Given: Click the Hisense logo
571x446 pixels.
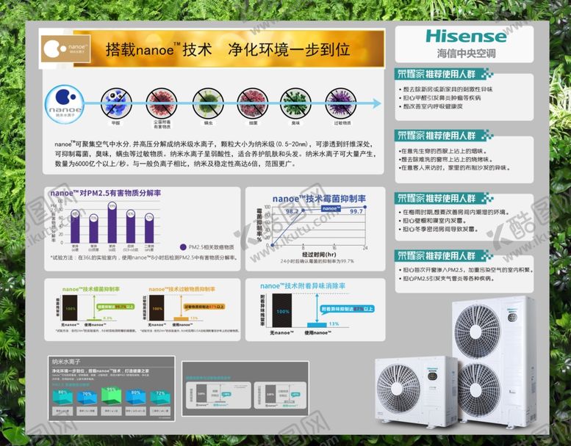Looking at the screenshot, I should 466,36.
